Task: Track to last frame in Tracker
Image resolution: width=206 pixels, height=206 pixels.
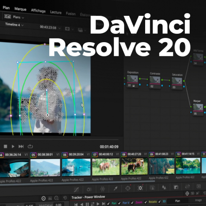Action: tap(103, 204)
